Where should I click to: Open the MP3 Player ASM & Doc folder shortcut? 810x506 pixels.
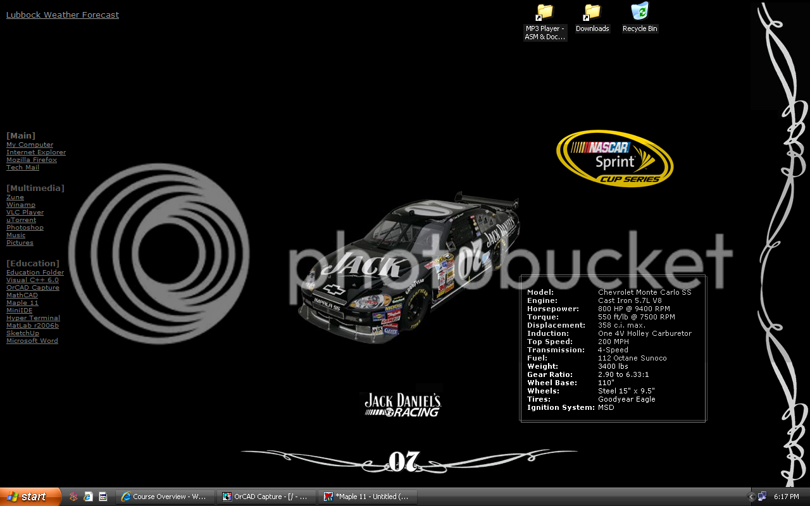point(545,22)
